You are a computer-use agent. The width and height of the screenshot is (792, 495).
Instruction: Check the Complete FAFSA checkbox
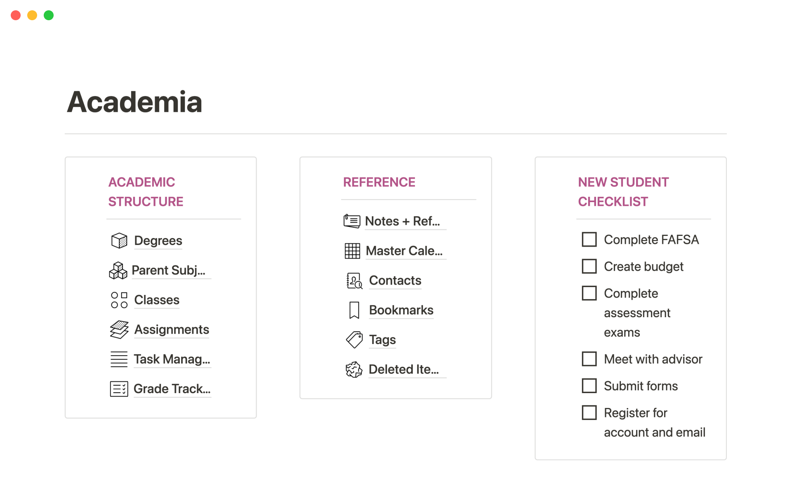tap(589, 239)
